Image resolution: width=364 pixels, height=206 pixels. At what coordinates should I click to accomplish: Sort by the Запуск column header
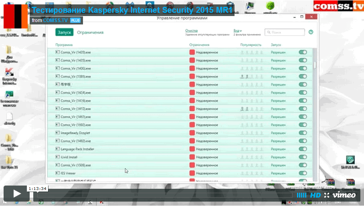point(276,45)
